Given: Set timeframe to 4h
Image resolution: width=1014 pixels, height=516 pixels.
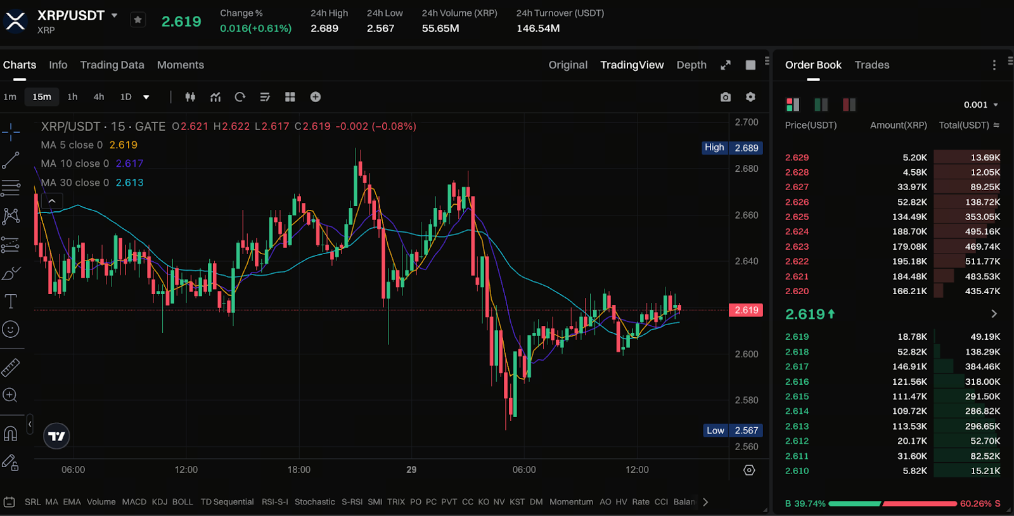Looking at the screenshot, I should tap(99, 97).
